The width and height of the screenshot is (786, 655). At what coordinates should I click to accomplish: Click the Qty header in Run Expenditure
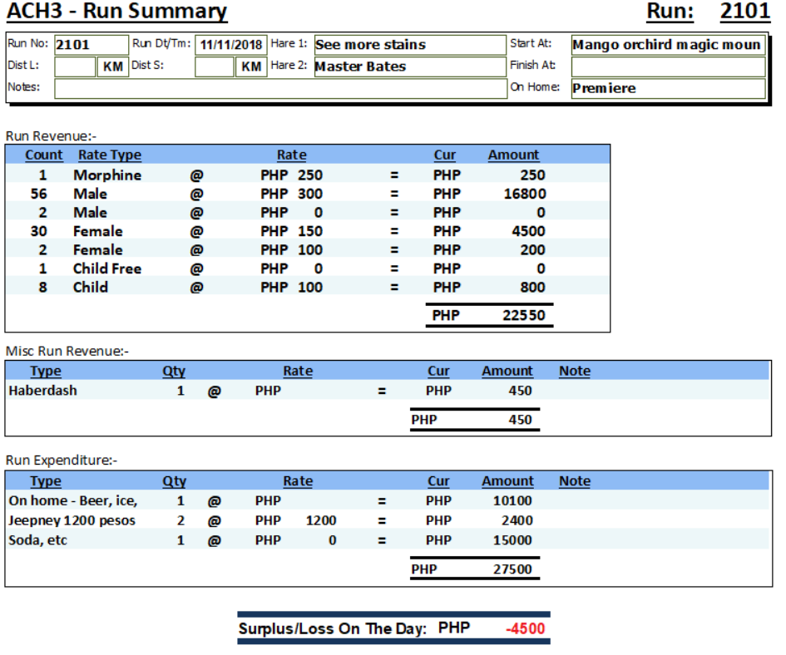pos(174,480)
